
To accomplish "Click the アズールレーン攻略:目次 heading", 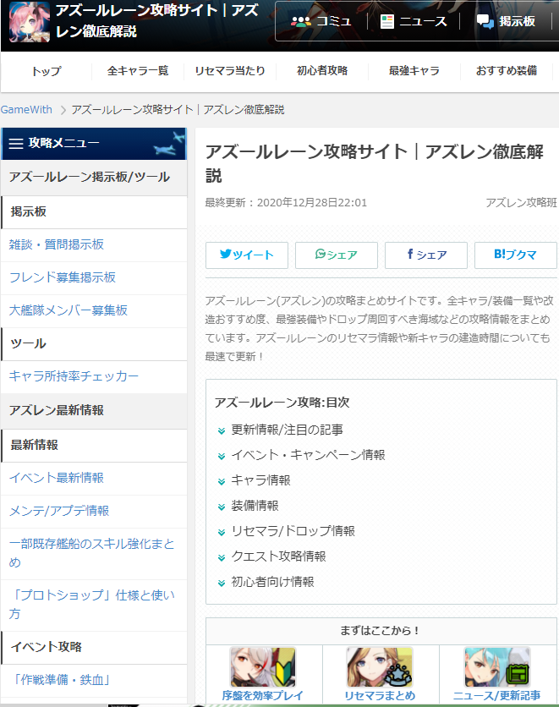I will click(282, 403).
